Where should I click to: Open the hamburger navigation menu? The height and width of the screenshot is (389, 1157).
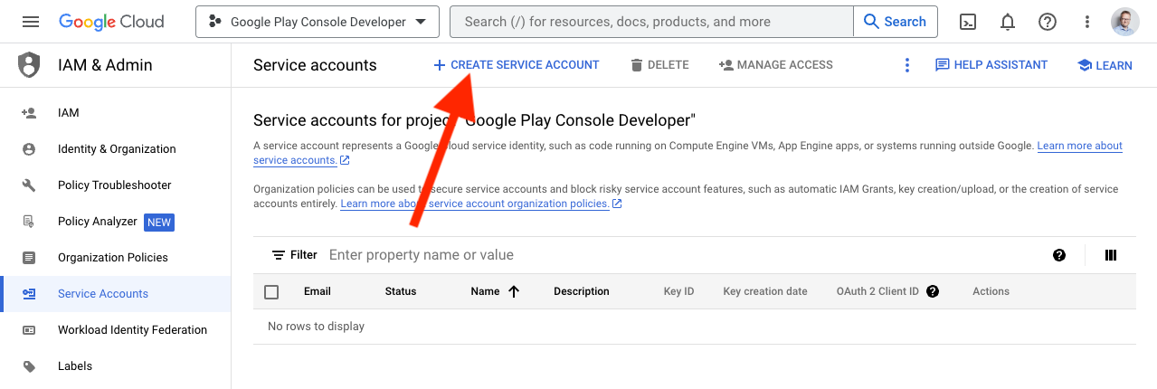point(31,22)
